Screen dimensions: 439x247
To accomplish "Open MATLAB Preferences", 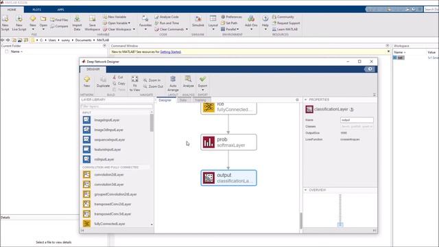I will tap(231, 16).
